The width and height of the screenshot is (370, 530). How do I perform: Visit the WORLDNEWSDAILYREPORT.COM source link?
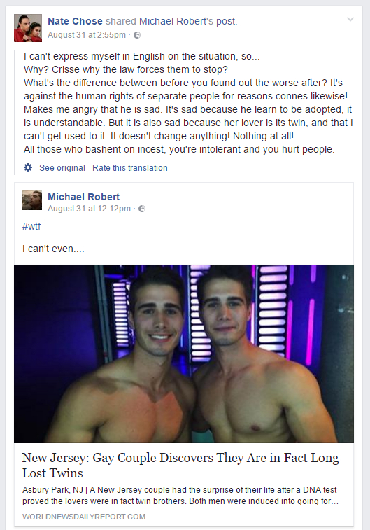click(84, 517)
